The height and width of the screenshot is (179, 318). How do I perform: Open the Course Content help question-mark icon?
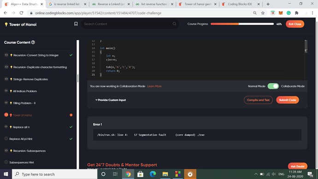[33, 42]
